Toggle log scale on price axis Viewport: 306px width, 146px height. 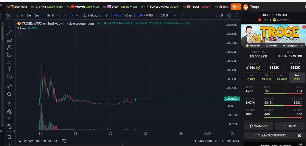click(229, 141)
